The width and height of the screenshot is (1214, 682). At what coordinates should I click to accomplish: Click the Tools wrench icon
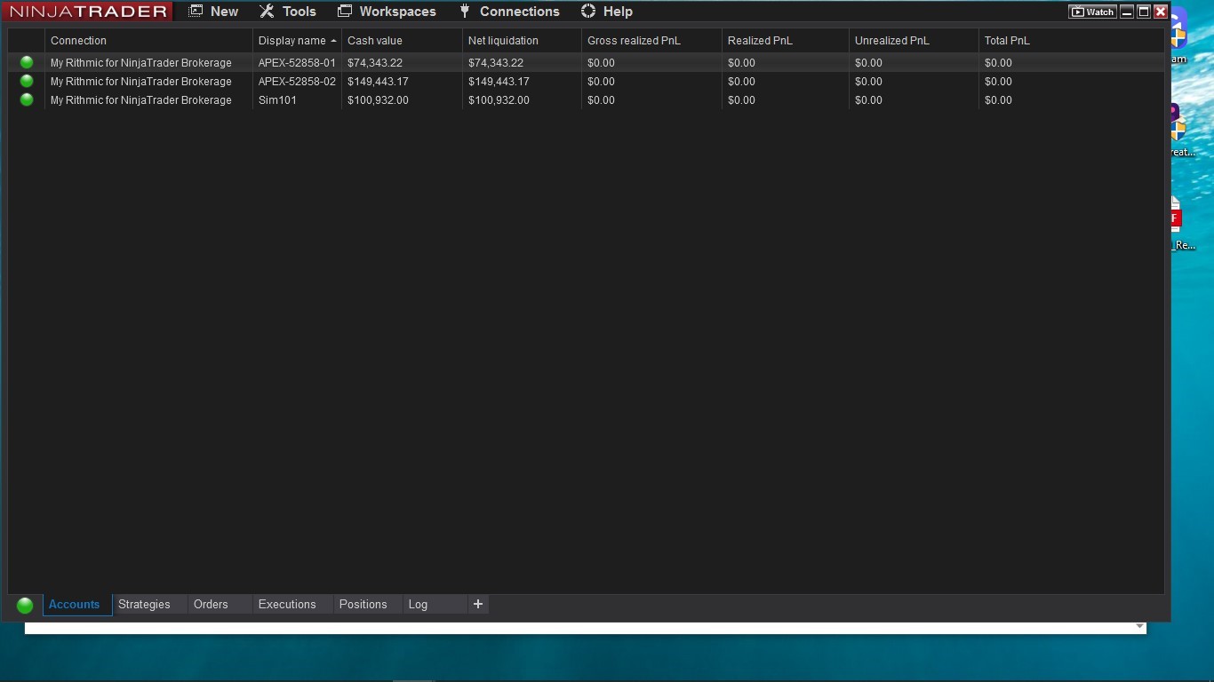pyautogui.click(x=267, y=12)
